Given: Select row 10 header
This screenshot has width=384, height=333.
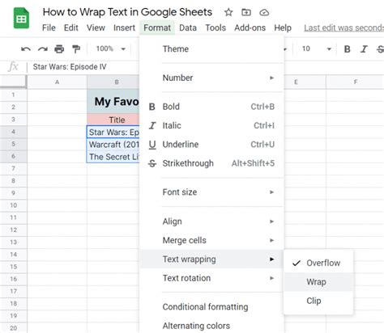Looking at the screenshot, I should coord(13,205).
